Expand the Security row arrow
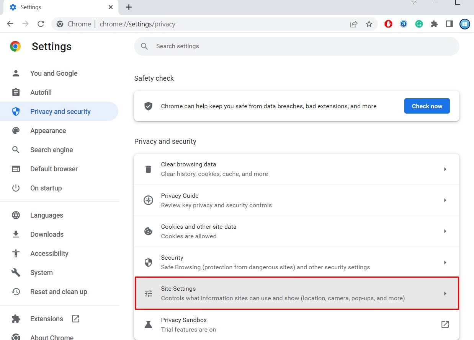The width and height of the screenshot is (474, 340). pyautogui.click(x=445, y=262)
